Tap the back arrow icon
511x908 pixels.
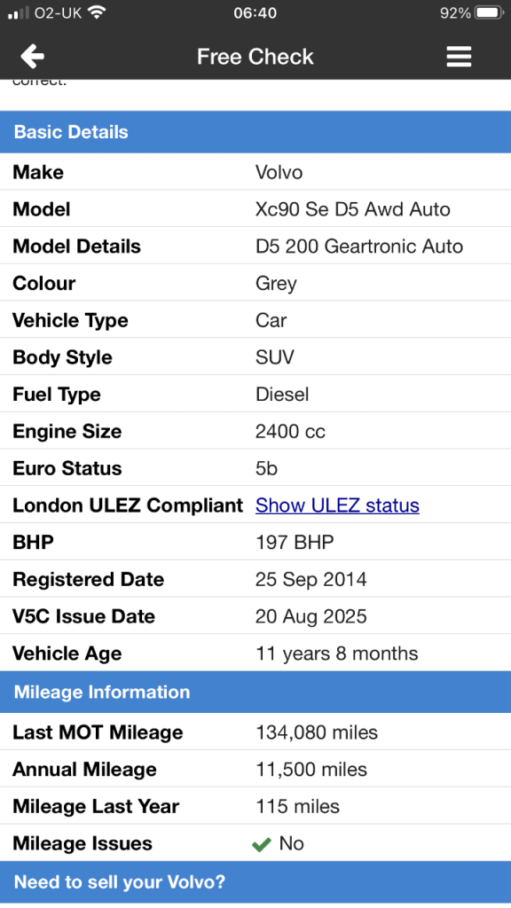(x=33, y=56)
